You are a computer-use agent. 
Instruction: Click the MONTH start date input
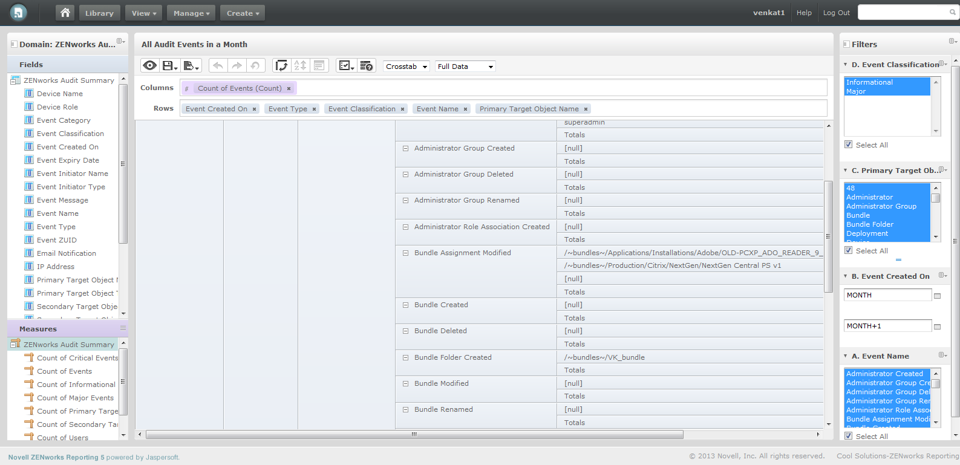[x=887, y=295]
